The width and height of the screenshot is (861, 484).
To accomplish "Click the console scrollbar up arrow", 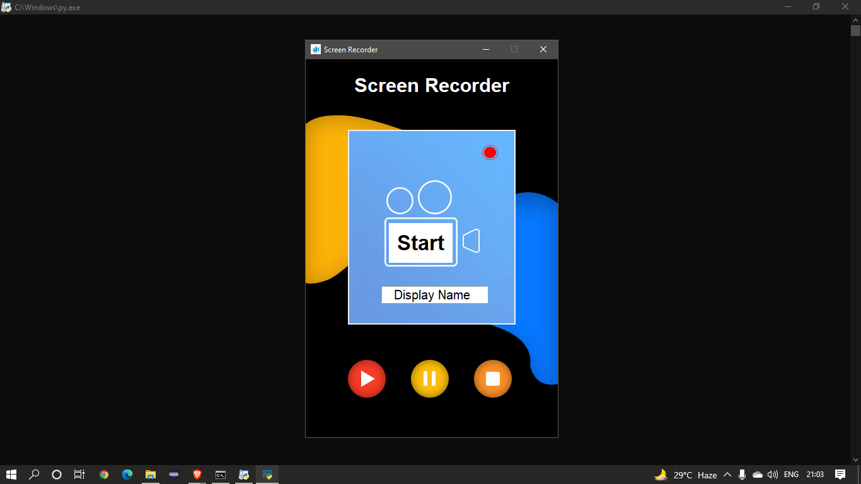I will point(855,20).
